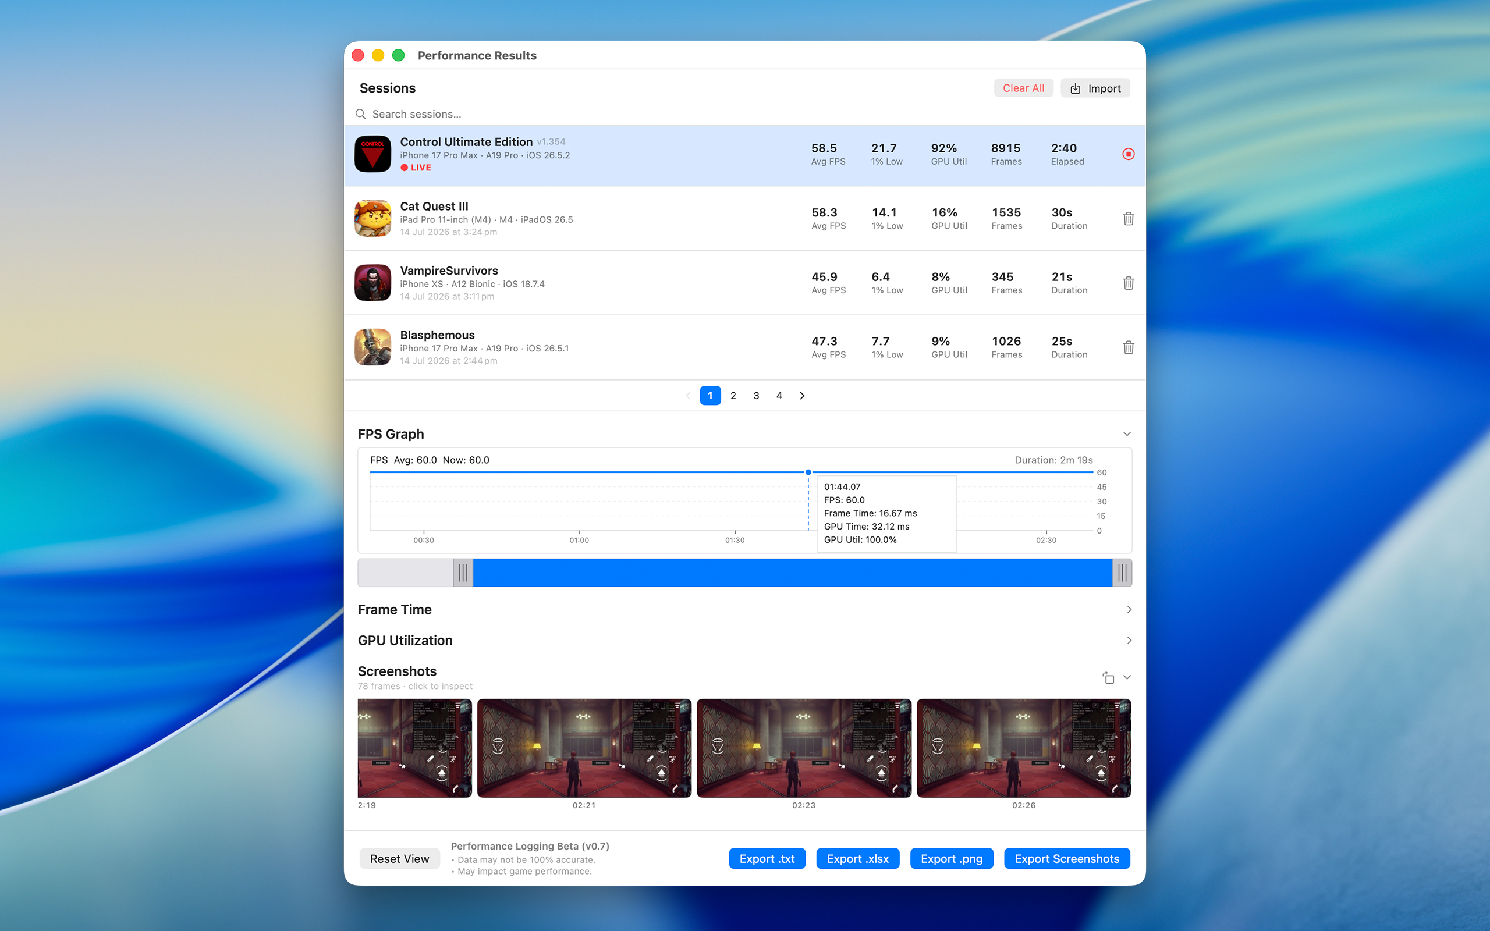Select the VampireSurvivors session name

click(x=449, y=271)
